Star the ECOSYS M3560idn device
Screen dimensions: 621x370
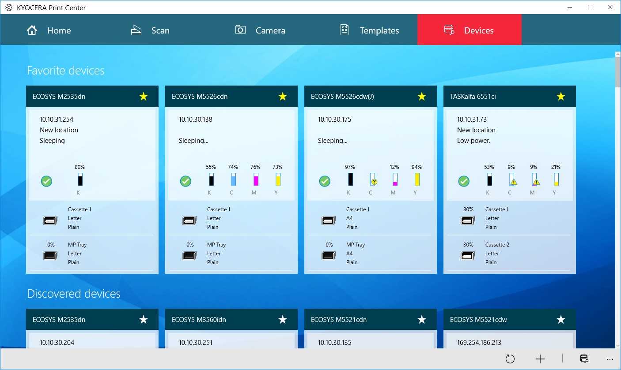283,319
